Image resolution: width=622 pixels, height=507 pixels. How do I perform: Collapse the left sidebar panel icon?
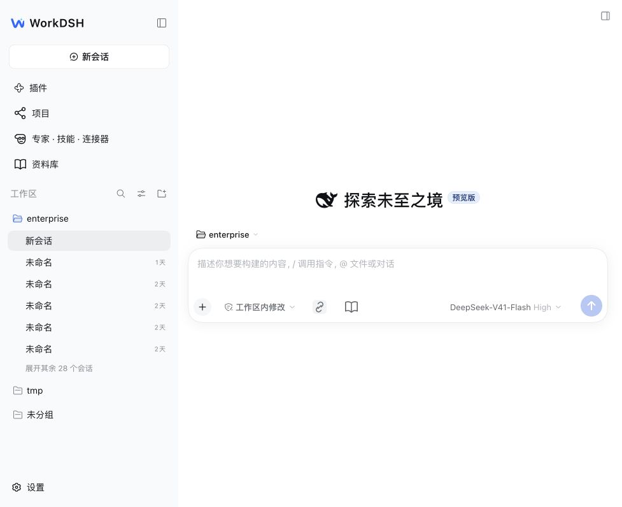(x=162, y=23)
